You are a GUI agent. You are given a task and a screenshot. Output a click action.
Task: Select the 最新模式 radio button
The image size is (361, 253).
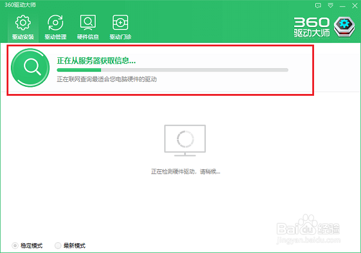(x=58, y=246)
